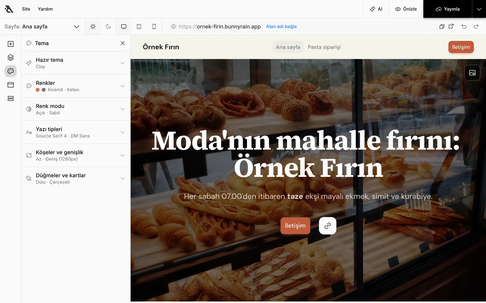Open the add element panel icon

coord(11,44)
